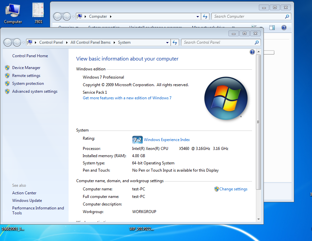
Task: Open Action Center under See also
Action: 24,193
